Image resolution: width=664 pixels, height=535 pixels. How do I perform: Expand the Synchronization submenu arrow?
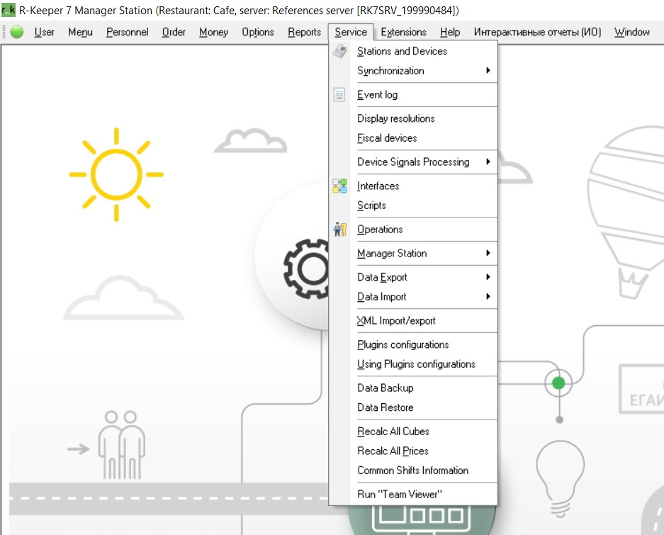(488, 70)
